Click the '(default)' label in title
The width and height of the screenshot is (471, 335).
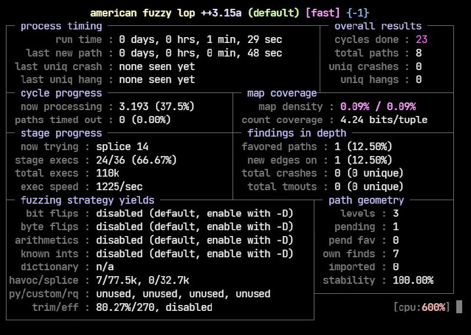pyautogui.click(x=274, y=13)
